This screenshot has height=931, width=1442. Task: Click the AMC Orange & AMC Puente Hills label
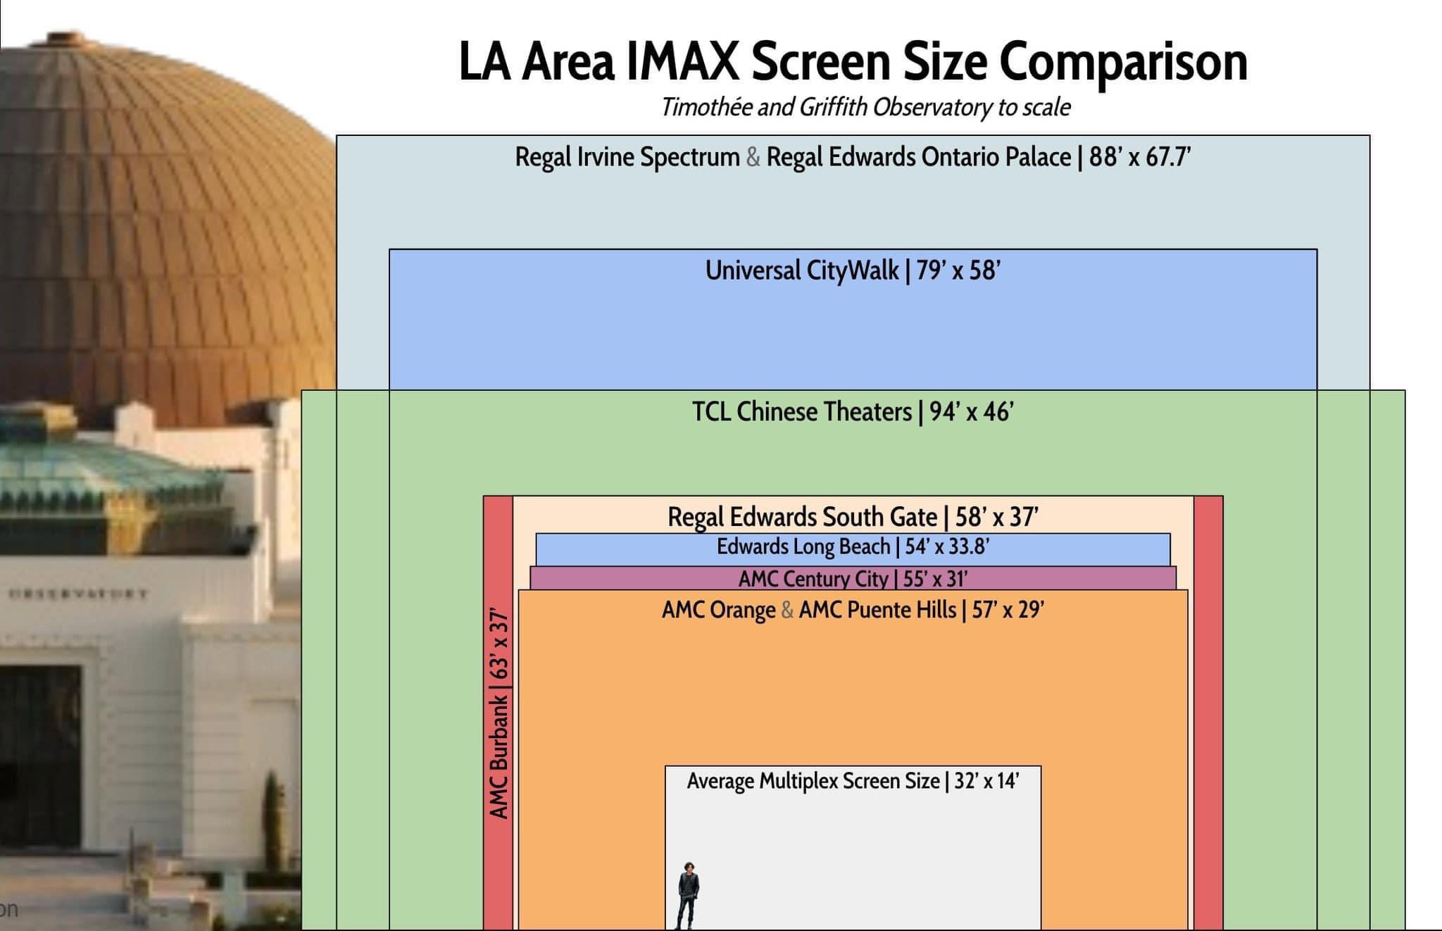[853, 610]
